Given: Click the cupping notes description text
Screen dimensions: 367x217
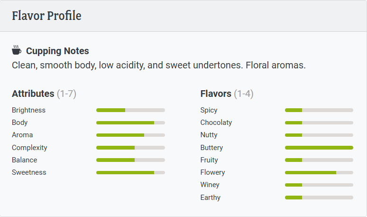Looking at the screenshot, I should 158,65.
